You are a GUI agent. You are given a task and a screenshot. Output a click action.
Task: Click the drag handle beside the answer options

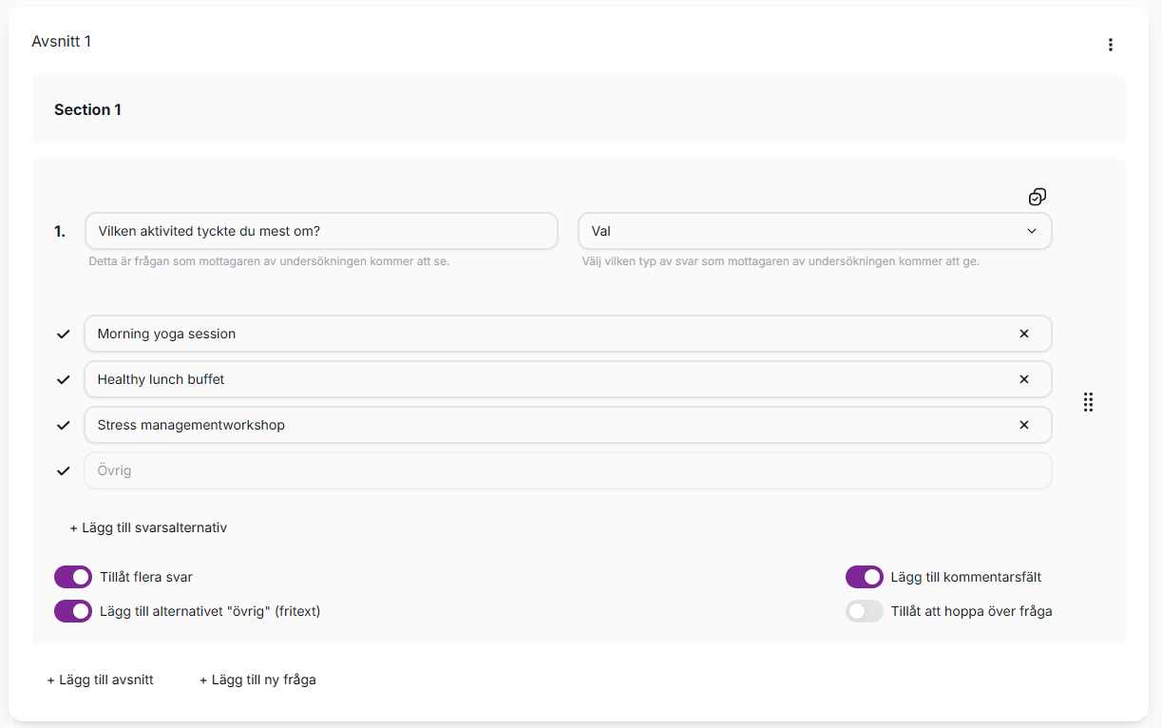1088,402
